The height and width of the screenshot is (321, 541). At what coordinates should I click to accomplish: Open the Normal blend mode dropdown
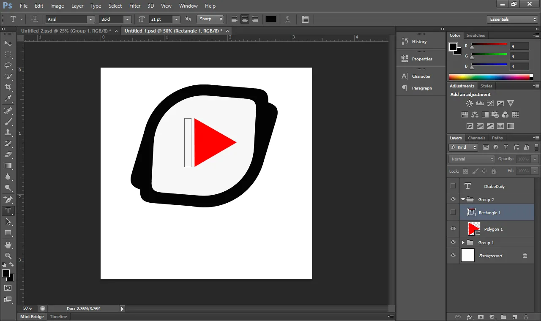(472, 159)
